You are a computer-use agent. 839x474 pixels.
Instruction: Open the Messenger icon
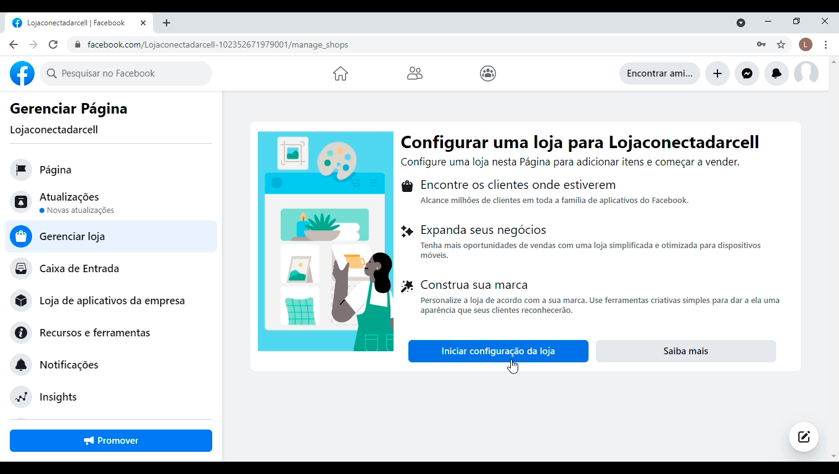point(747,73)
